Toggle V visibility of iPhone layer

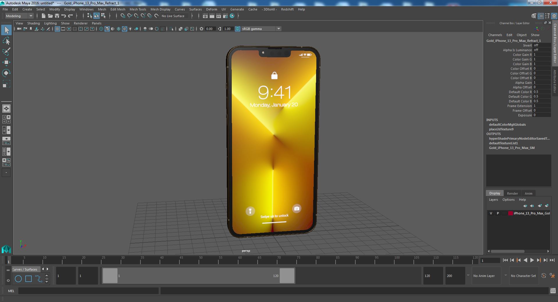[491, 213]
